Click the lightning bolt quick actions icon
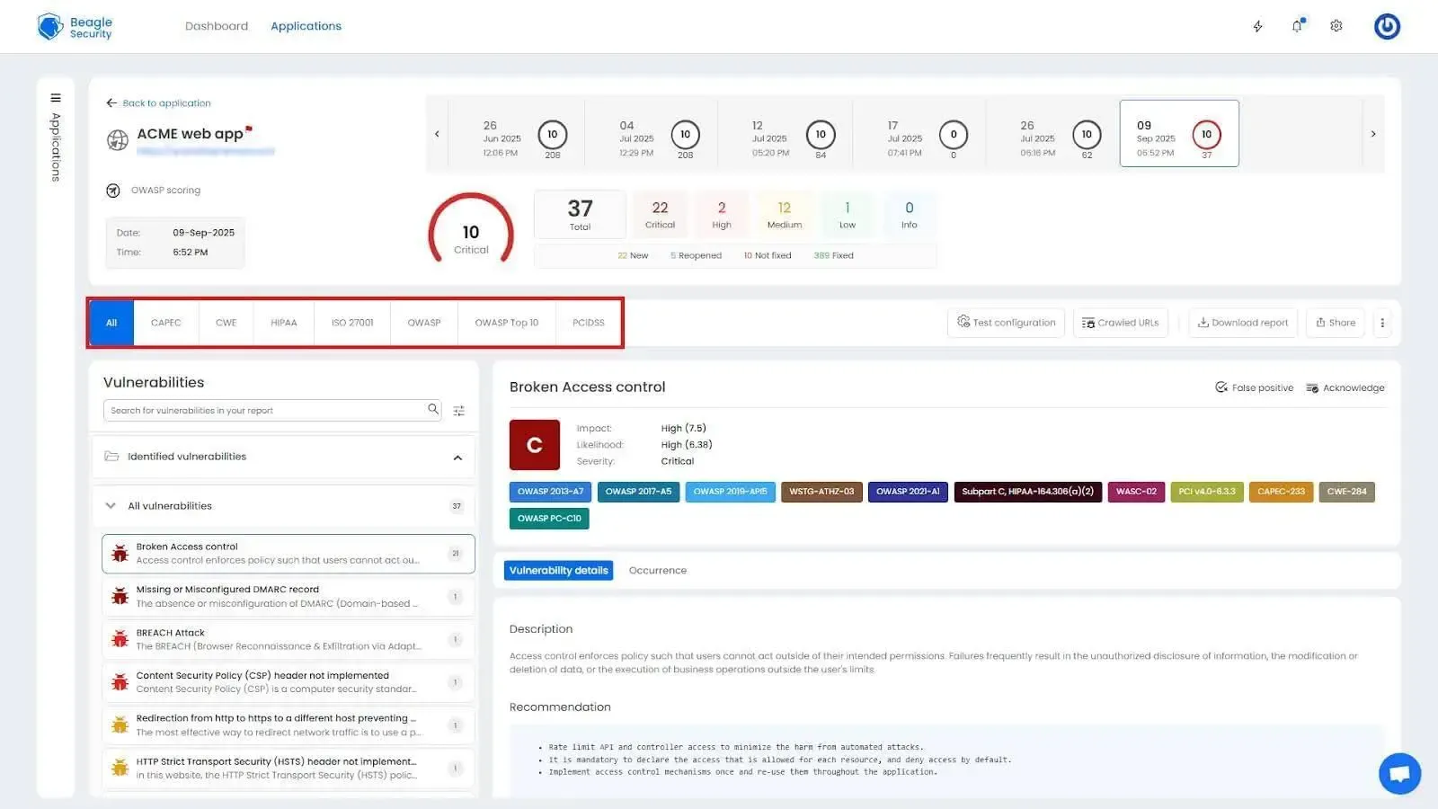The height and width of the screenshot is (809, 1438). tap(1257, 26)
